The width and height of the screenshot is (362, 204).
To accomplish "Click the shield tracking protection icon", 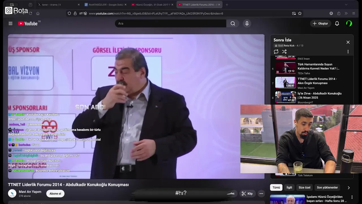I will [69, 13].
